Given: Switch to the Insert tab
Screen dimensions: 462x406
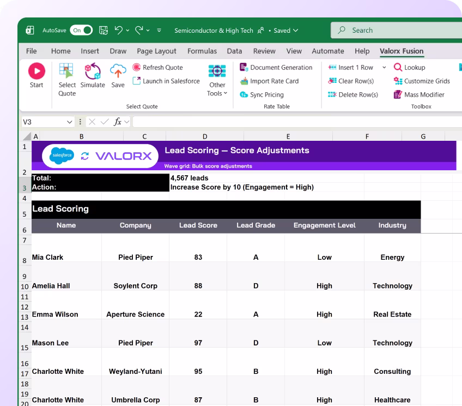Looking at the screenshot, I should 90,51.
